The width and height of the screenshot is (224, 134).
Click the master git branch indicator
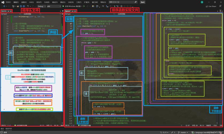(x=183, y=132)
